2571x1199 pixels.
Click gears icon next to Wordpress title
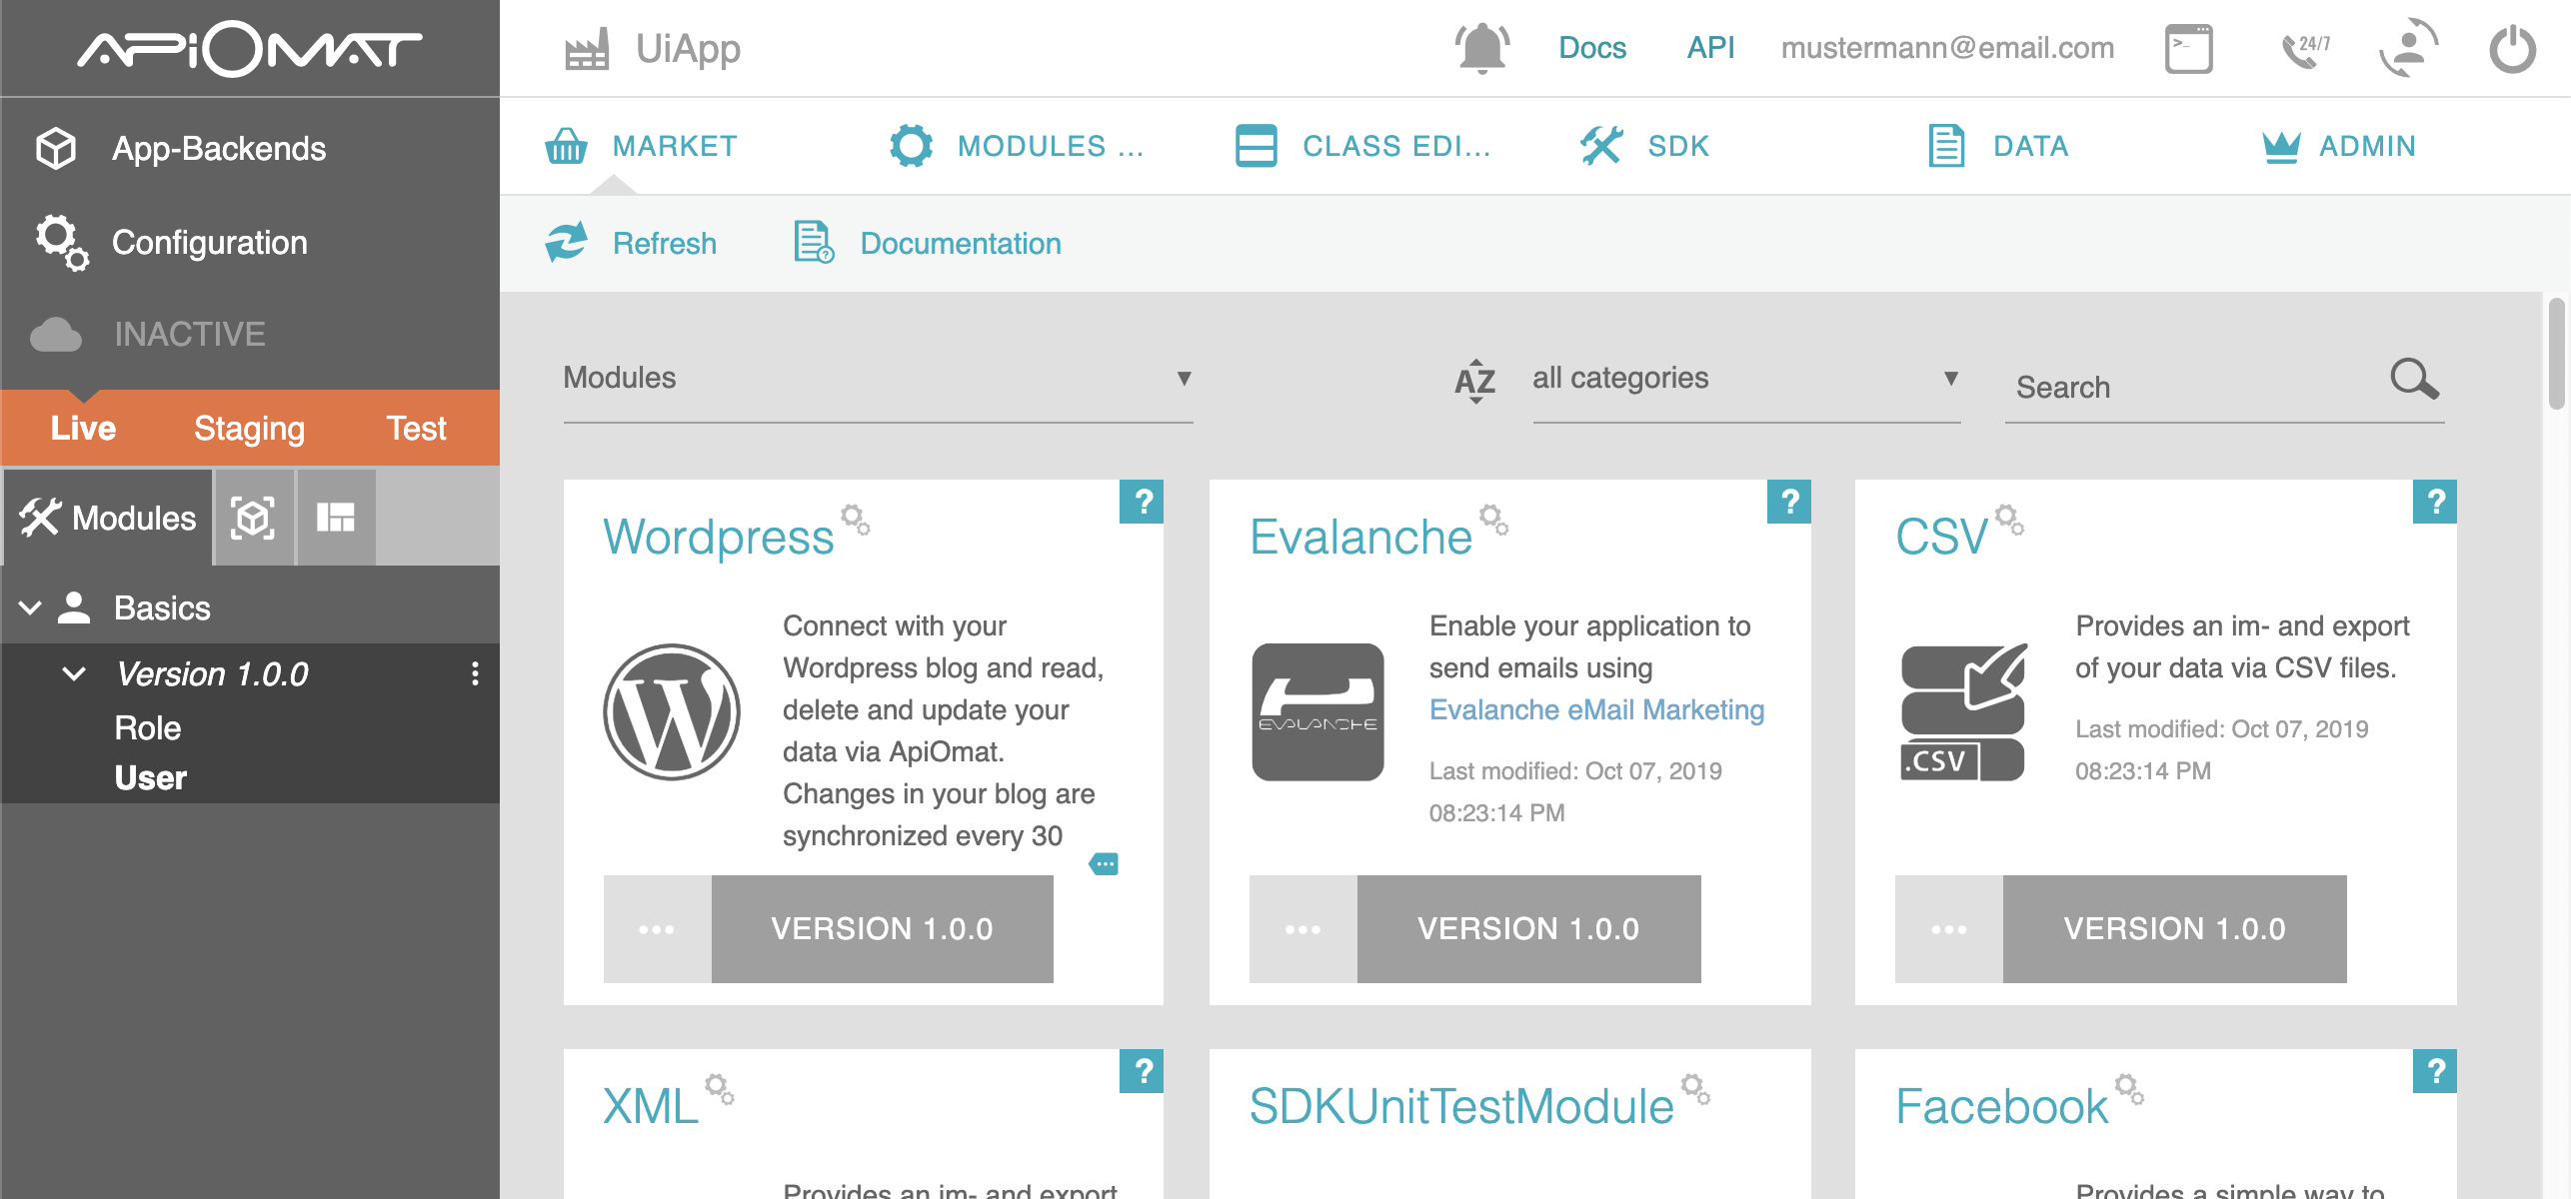855,520
